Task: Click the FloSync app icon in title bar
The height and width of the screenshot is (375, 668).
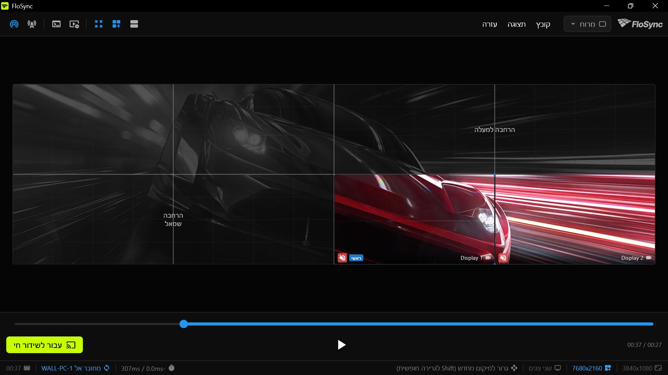Action: pyautogui.click(x=5, y=6)
